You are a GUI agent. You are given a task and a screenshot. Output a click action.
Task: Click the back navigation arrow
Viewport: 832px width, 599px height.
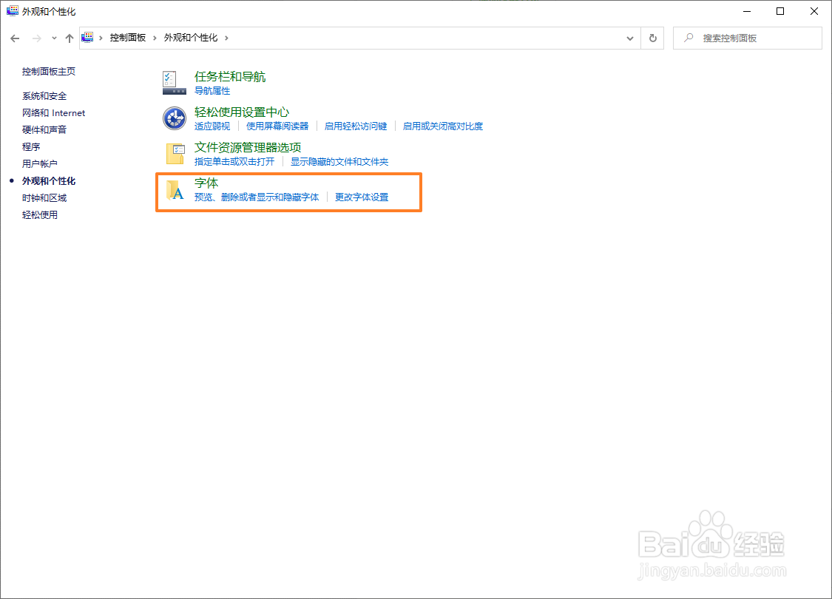[x=15, y=38]
